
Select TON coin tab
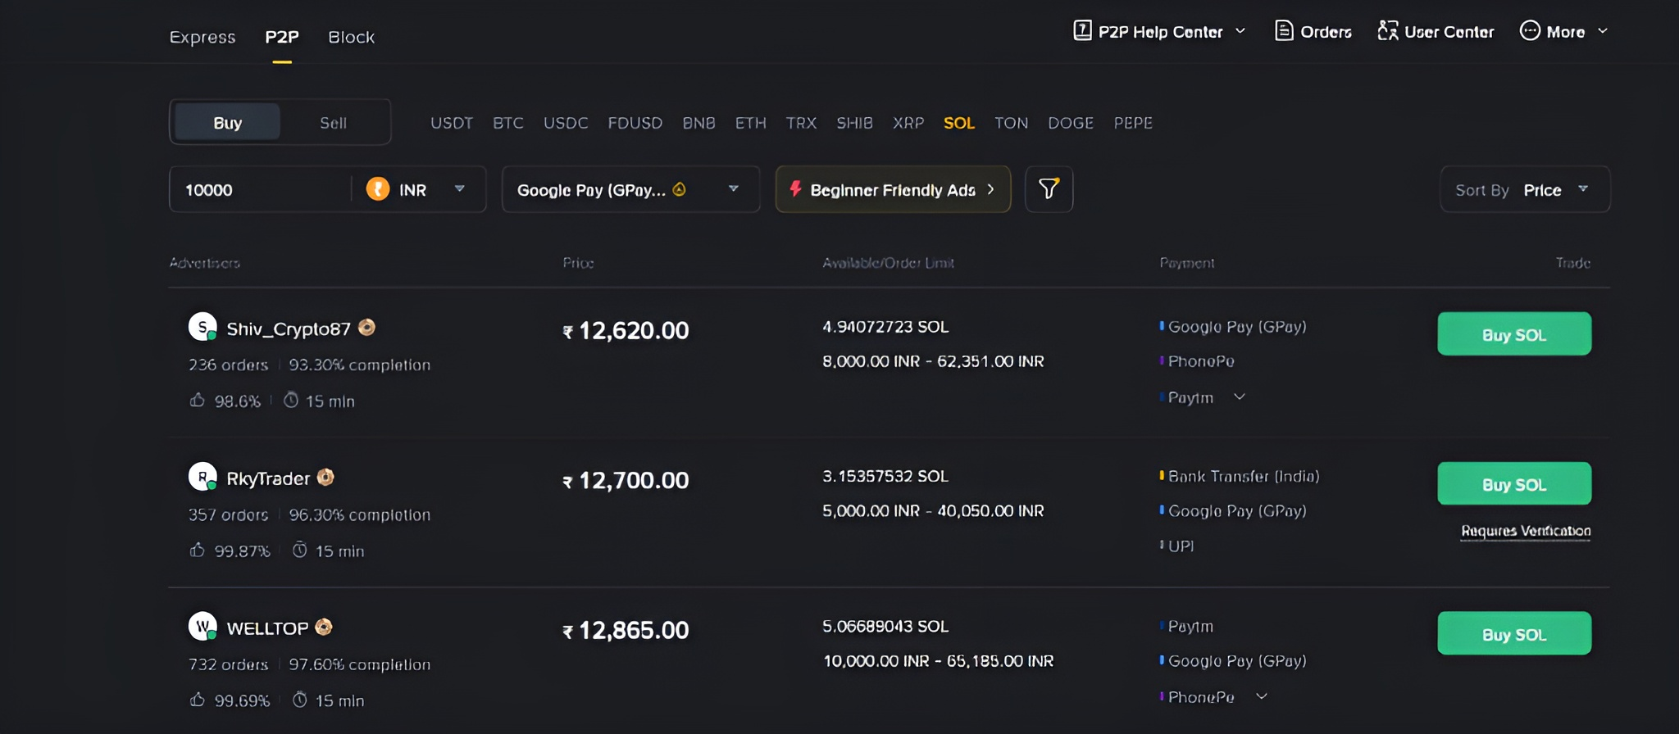[x=1011, y=123]
